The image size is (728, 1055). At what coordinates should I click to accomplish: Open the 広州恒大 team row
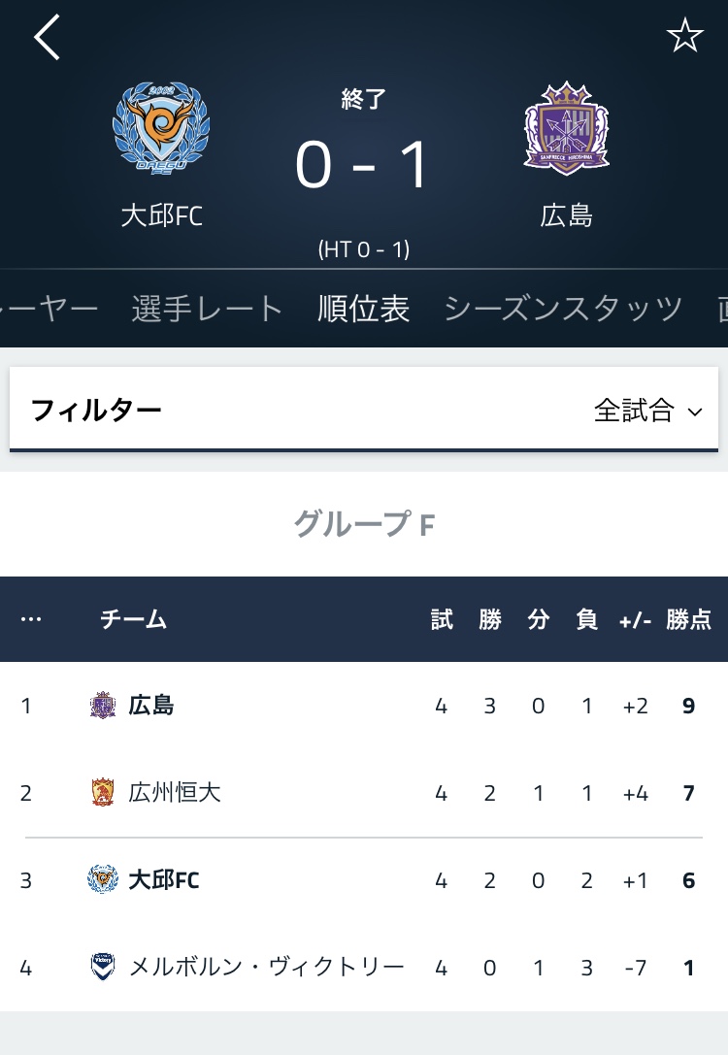[364, 793]
